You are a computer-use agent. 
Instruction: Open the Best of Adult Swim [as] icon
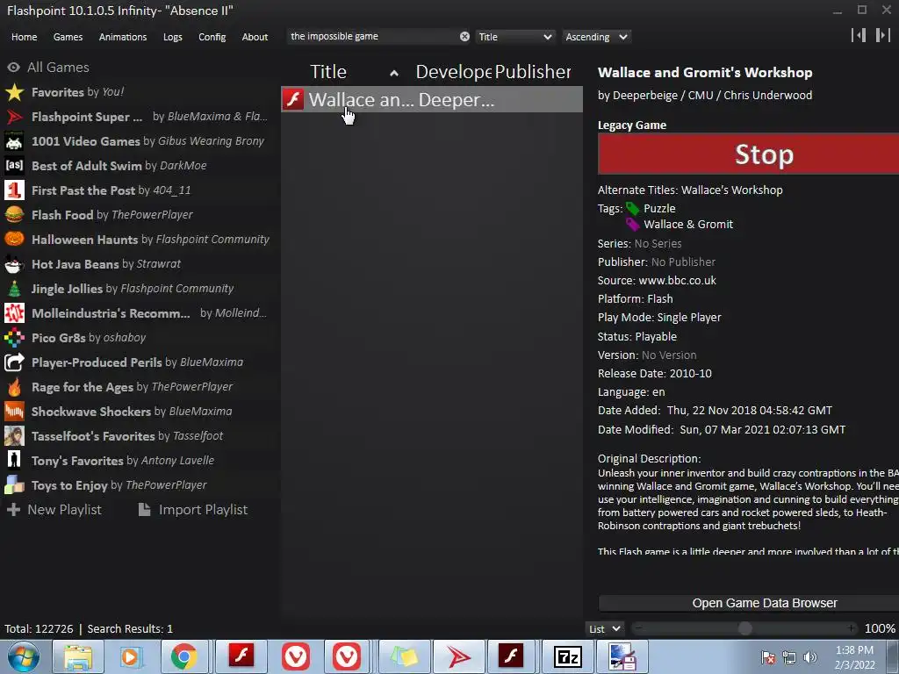(x=14, y=166)
